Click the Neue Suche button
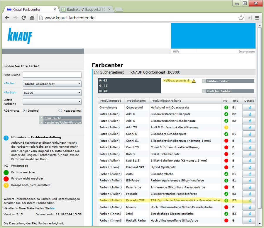The image size is (264, 228). point(60,118)
